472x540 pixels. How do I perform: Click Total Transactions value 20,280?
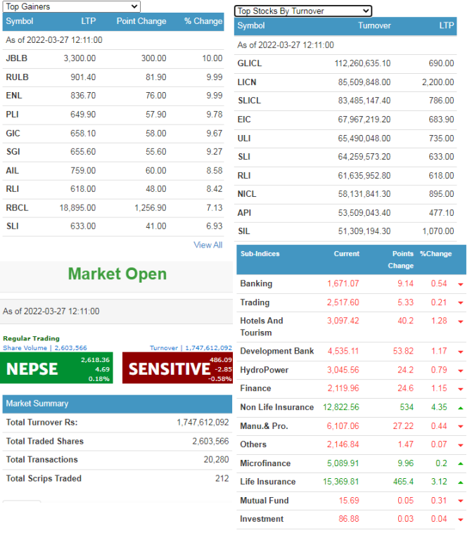(x=216, y=459)
